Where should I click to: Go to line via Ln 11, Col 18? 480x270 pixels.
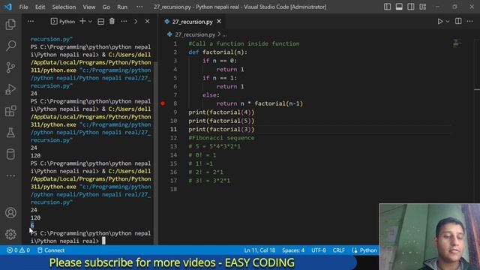[259, 250]
